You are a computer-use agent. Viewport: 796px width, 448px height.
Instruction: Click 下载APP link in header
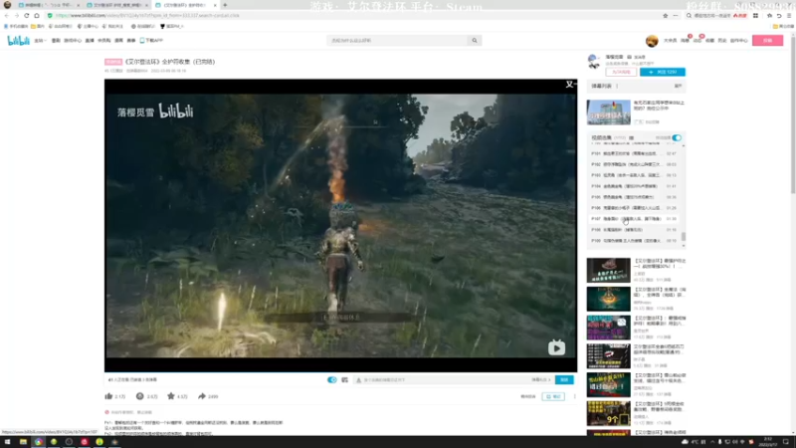(151, 41)
